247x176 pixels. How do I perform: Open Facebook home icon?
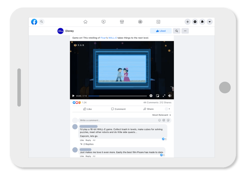pos(85,22)
